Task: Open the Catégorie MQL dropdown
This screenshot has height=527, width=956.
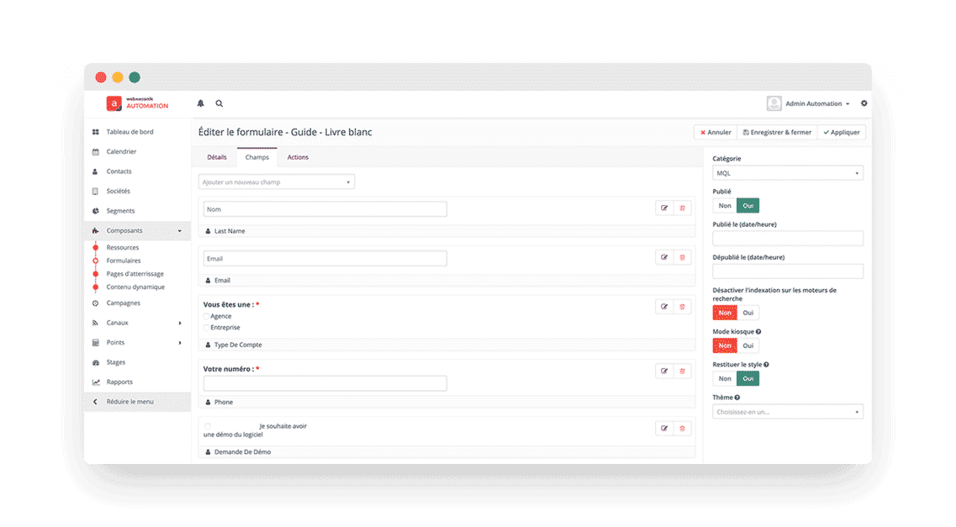Action: (788, 174)
